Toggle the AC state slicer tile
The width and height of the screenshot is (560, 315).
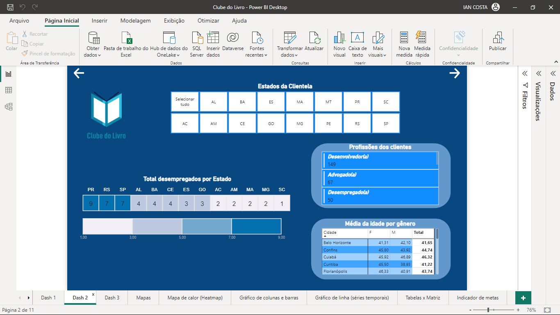tap(185, 123)
